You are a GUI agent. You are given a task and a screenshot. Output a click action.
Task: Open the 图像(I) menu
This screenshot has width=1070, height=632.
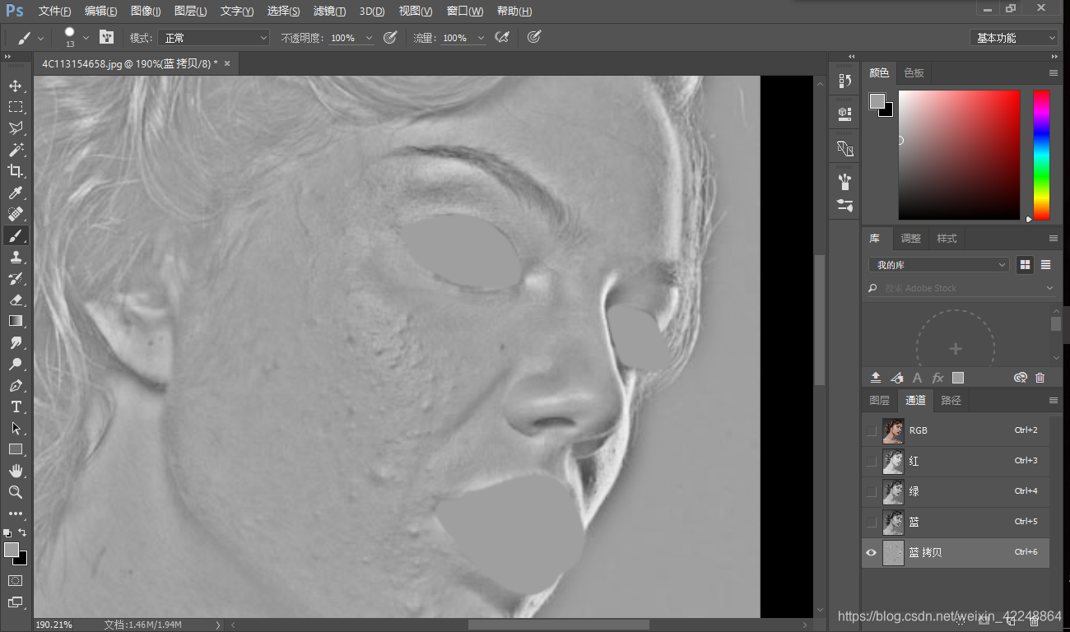tap(146, 12)
